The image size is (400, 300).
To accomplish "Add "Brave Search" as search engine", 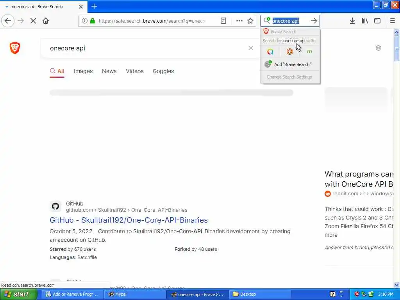I will click(290, 64).
